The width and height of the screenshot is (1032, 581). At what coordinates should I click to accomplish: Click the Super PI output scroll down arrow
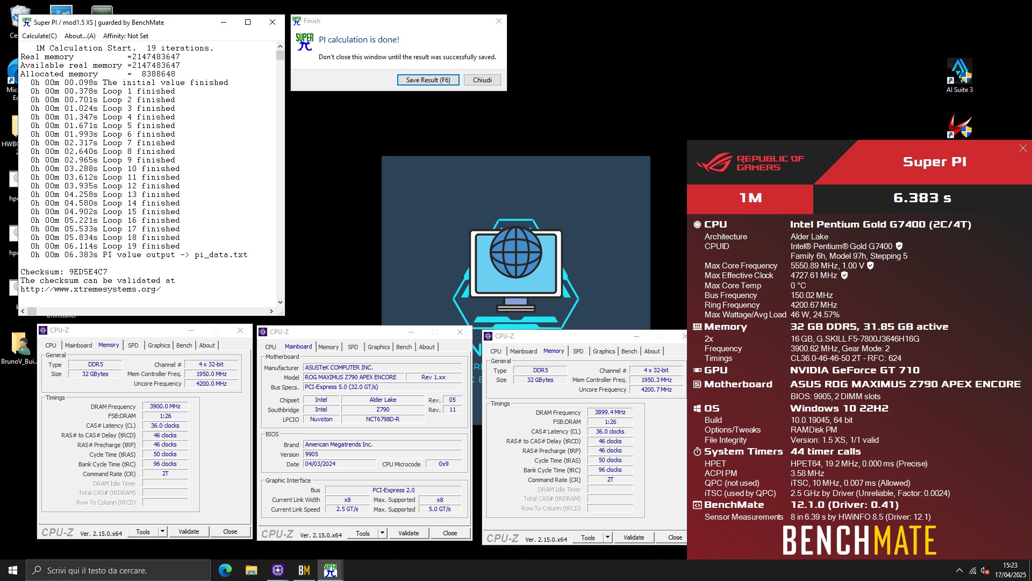[280, 302]
